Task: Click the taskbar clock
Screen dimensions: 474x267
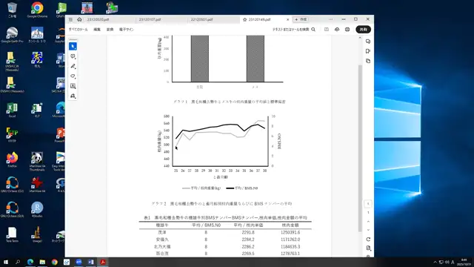Action: [x=464, y=262]
